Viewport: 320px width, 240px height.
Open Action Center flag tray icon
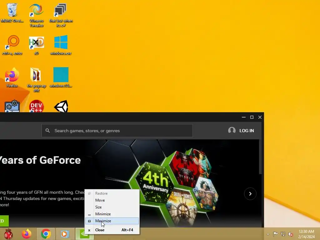(275, 234)
